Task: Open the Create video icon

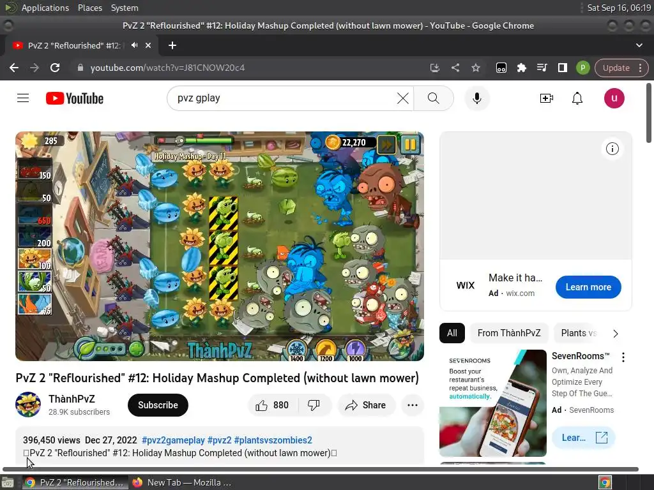Action: [x=547, y=98]
